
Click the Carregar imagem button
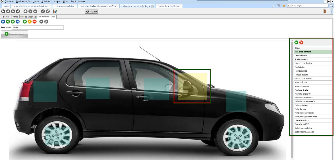[x=14, y=34]
